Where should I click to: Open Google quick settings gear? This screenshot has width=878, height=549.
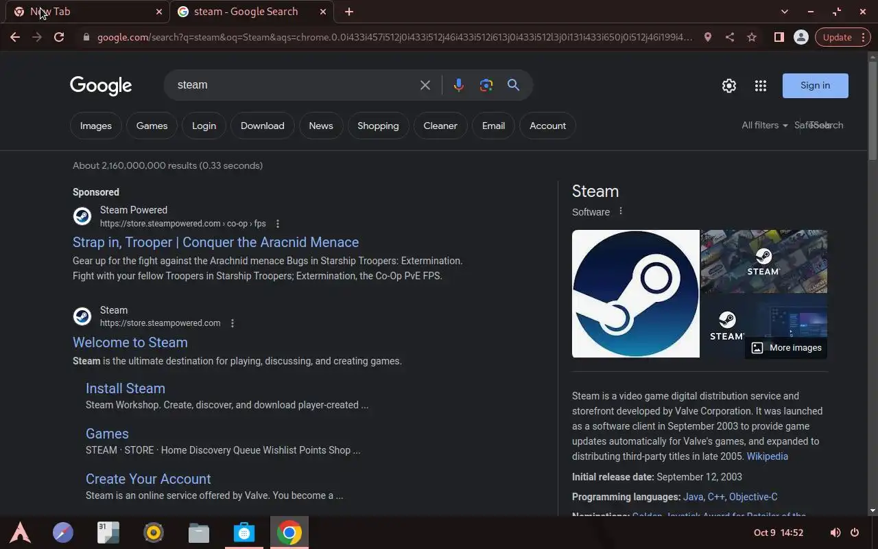[729, 86]
